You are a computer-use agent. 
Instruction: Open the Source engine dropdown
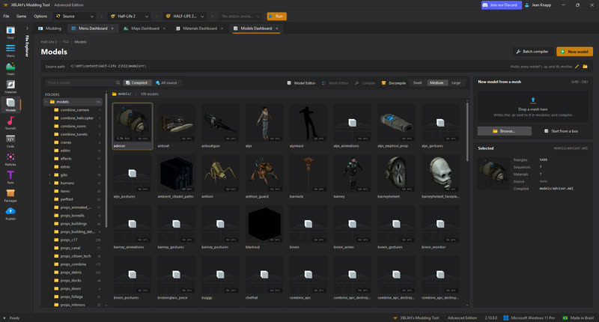pos(74,16)
